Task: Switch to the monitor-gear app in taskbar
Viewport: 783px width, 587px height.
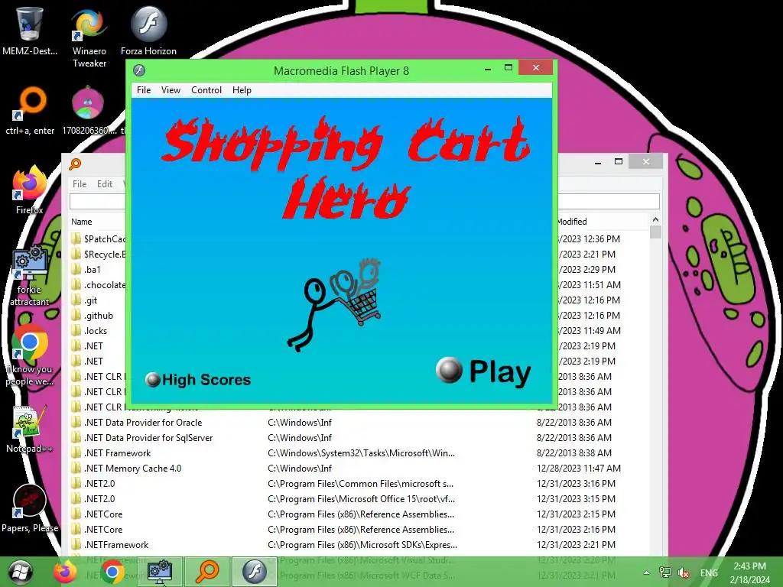Action: (x=160, y=572)
